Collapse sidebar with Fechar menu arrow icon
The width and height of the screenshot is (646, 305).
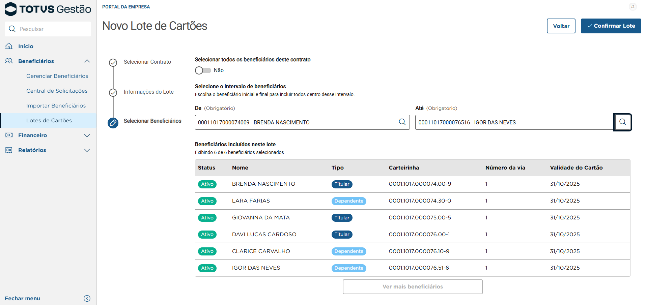pos(87,298)
